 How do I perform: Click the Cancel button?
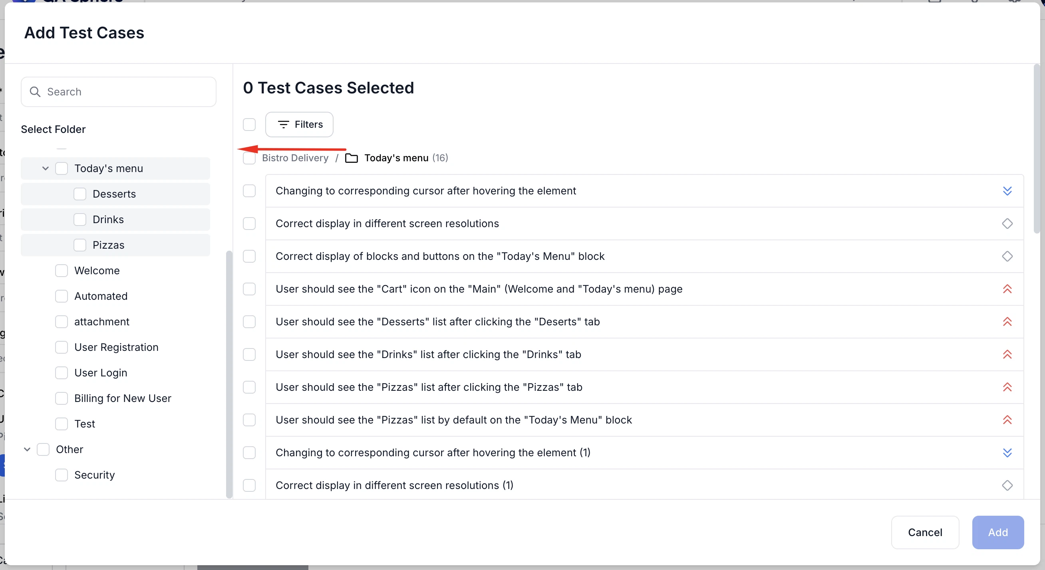pos(925,532)
